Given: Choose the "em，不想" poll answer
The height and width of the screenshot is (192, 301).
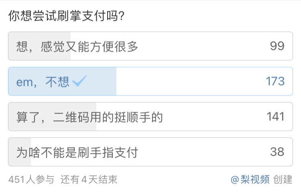Looking at the screenshot, I should coord(43,82).
